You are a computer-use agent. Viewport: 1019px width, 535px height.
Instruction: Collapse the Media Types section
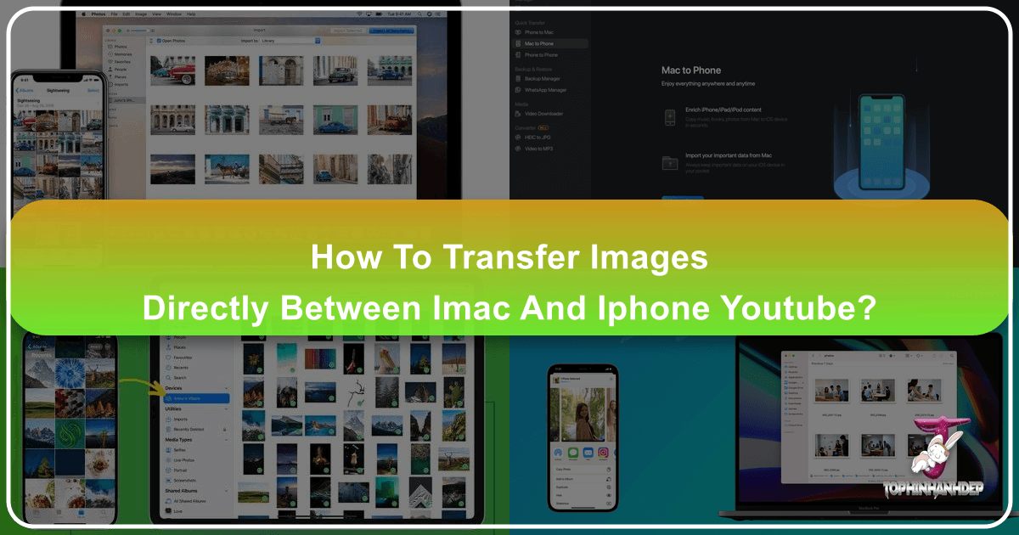(x=226, y=441)
